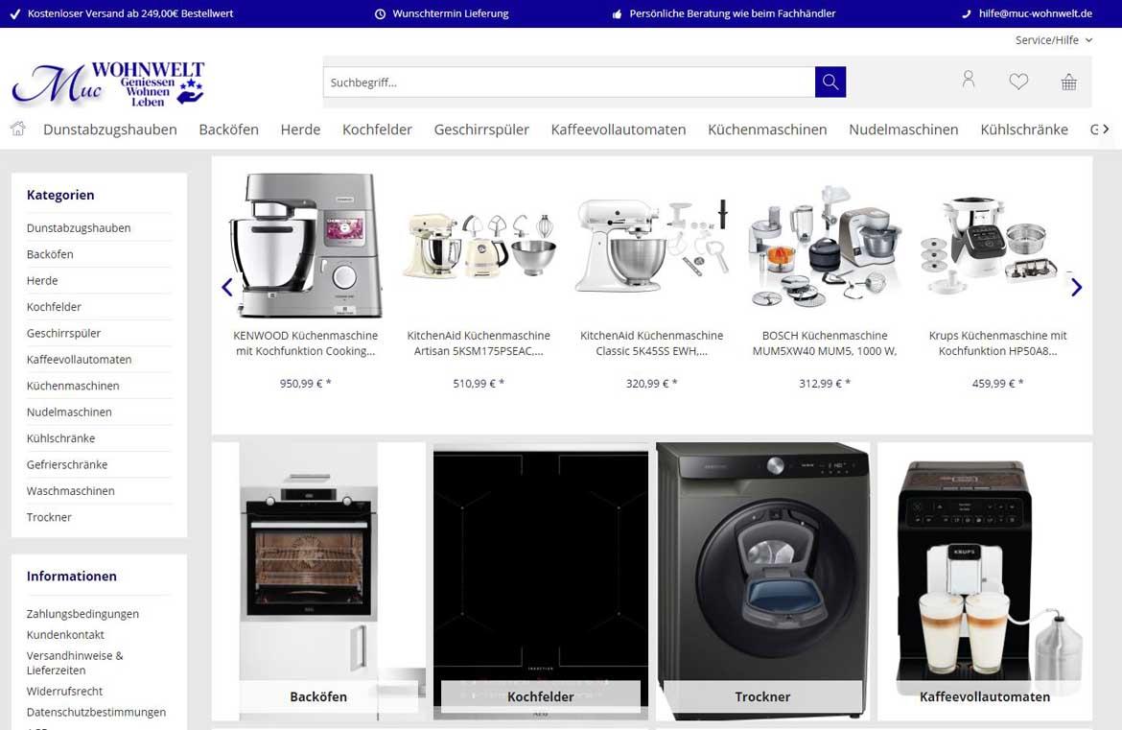Open KitchenAid Classic 5K45SS title link
This screenshot has height=730, width=1122.
pos(651,342)
